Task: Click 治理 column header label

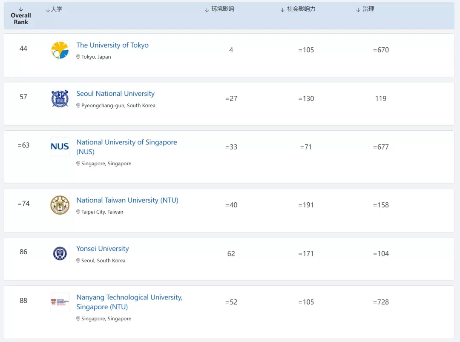Action: 368,9
